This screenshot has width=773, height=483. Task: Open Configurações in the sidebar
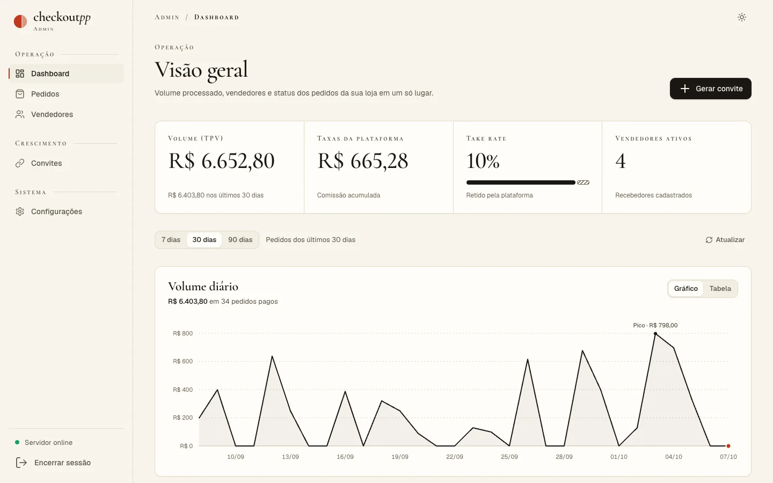click(66, 211)
